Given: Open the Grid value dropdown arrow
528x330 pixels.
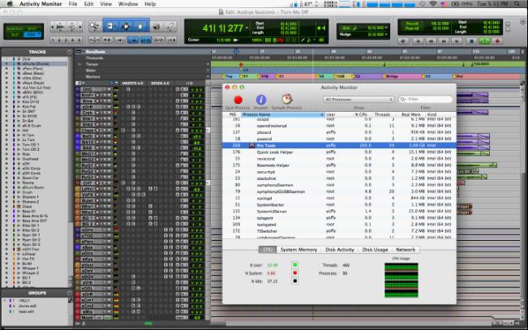Looking at the screenshot, I should (x=386, y=28).
